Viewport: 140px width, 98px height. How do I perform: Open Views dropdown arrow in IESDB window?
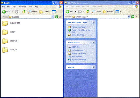pos(57,12)
